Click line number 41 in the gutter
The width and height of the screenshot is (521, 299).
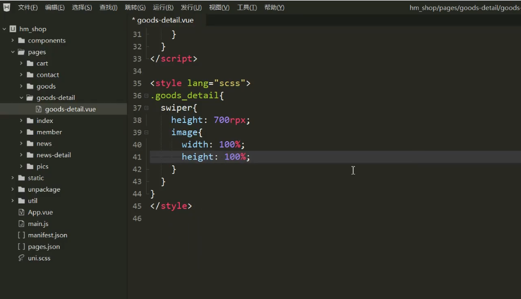137,157
